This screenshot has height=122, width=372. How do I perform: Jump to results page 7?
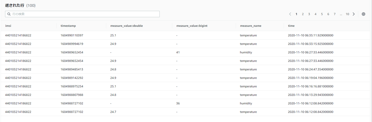click(x=334, y=14)
